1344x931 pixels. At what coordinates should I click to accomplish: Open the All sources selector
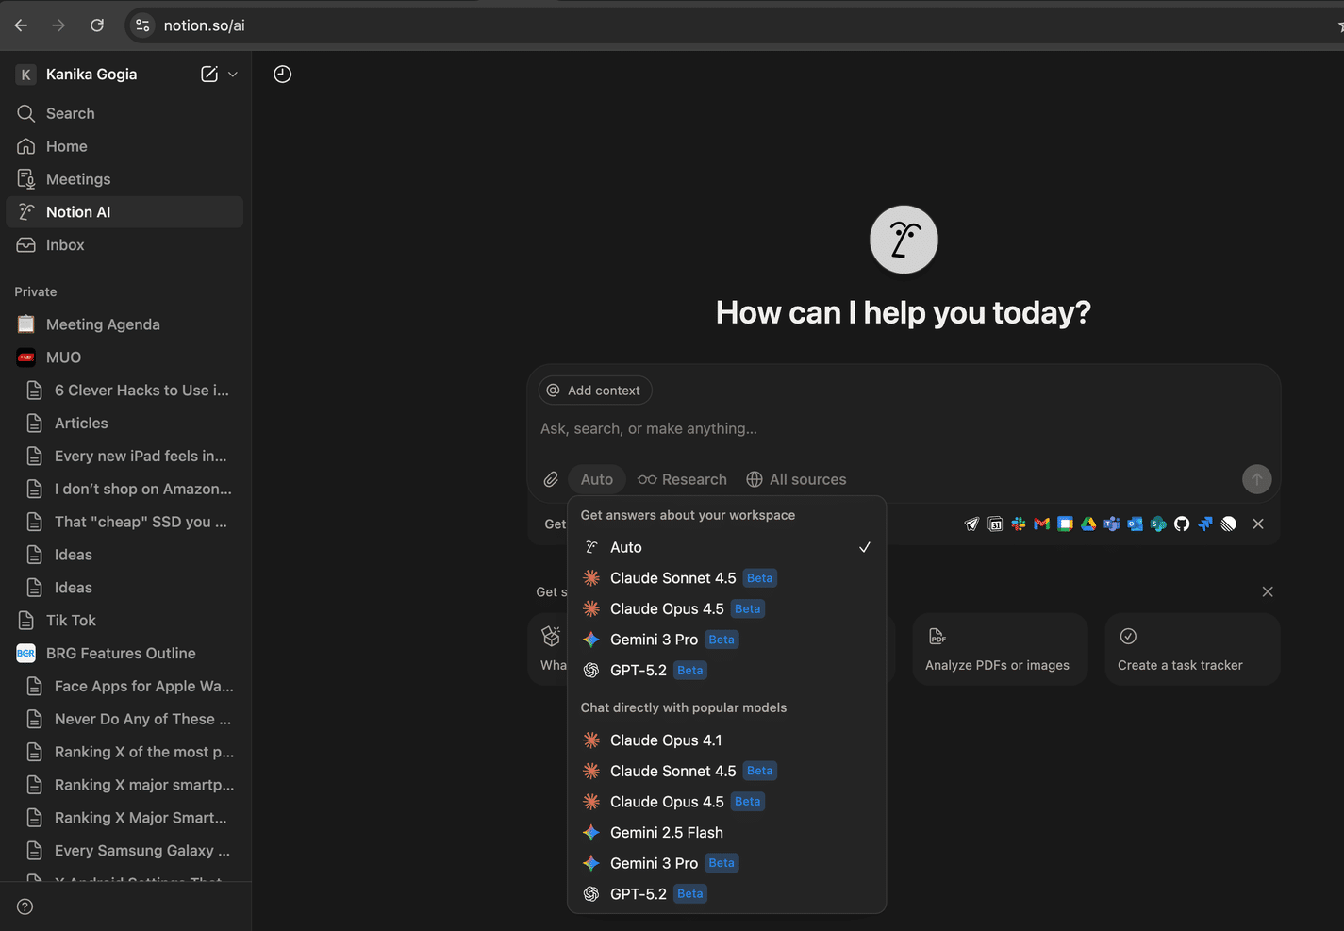click(x=796, y=479)
